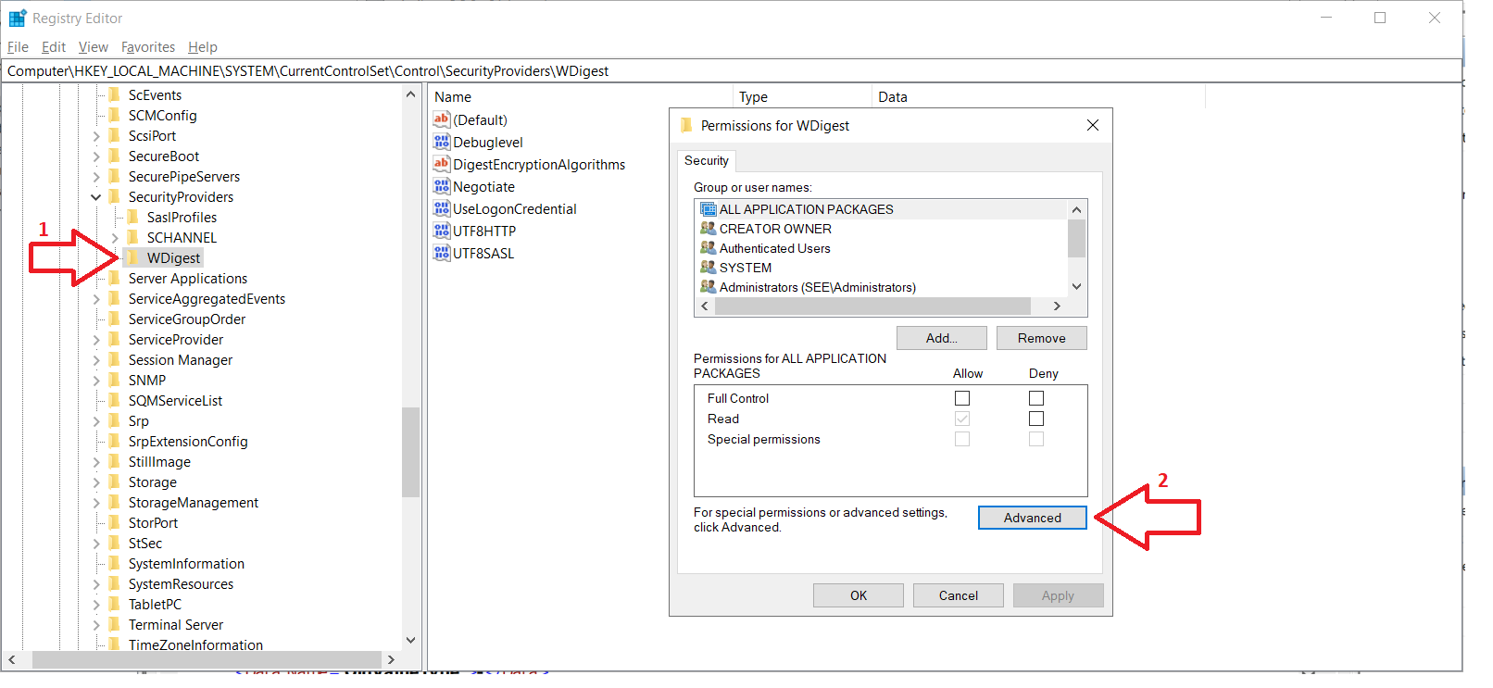
Task: Expand the Session Manager tree node
Action: [x=96, y=360]
